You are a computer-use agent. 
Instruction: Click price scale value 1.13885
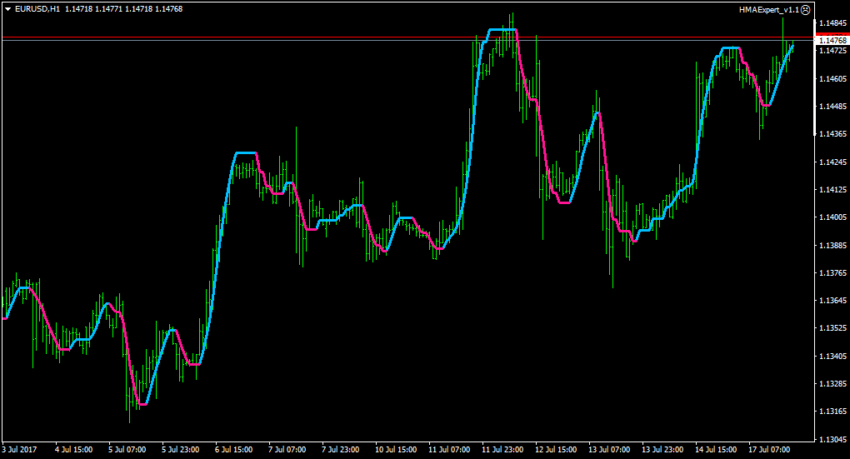point(832,246)
